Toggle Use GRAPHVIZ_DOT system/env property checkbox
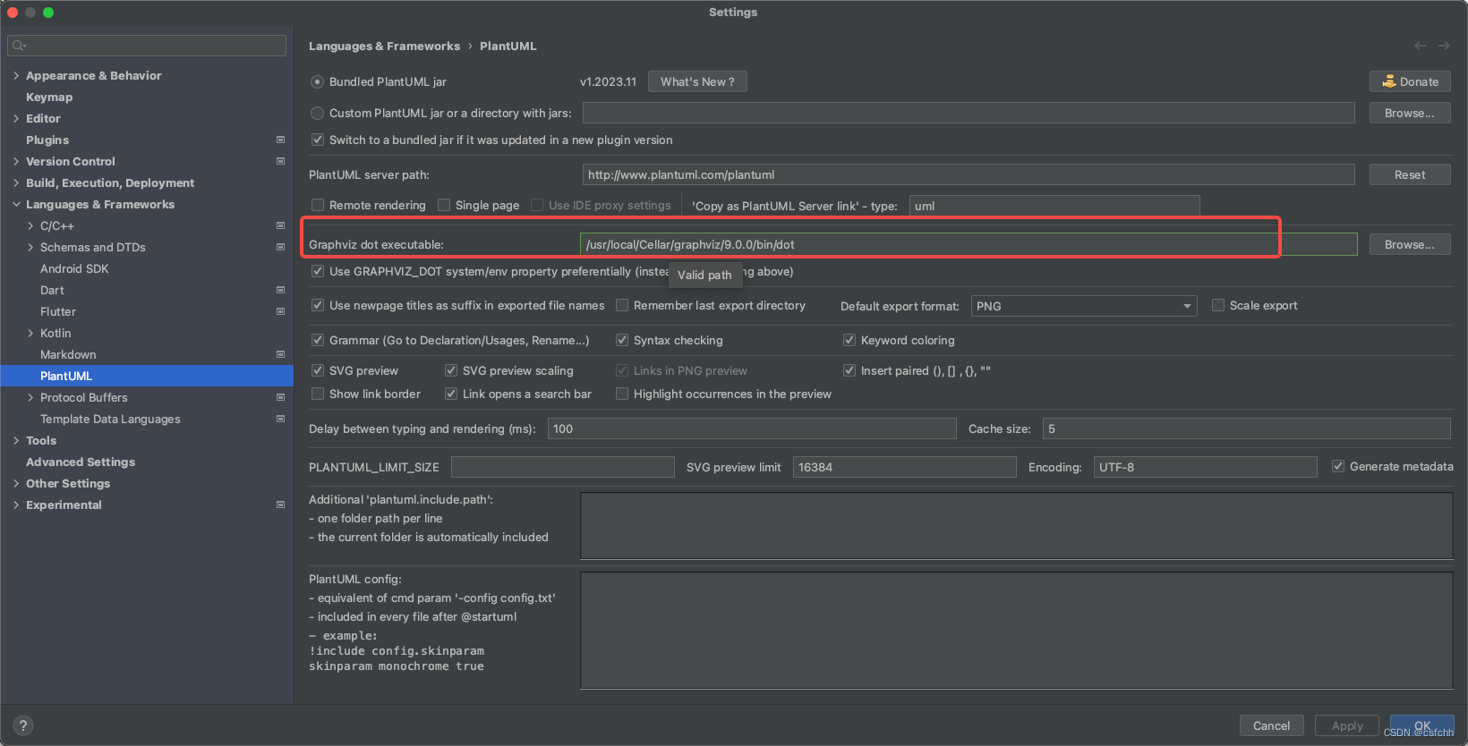The image size is (1468, 746). click(317, 271)
